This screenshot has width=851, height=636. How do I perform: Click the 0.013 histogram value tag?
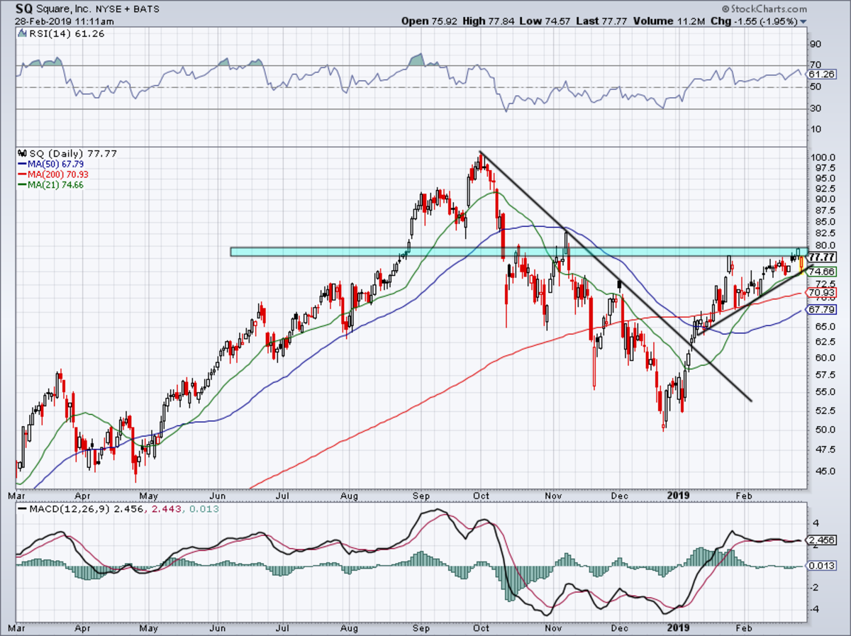pos(821,565)
